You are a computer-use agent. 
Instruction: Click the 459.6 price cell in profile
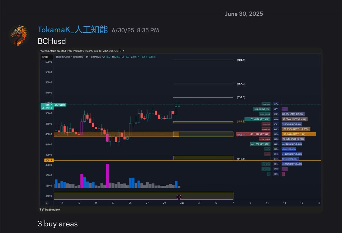[276, 134]
